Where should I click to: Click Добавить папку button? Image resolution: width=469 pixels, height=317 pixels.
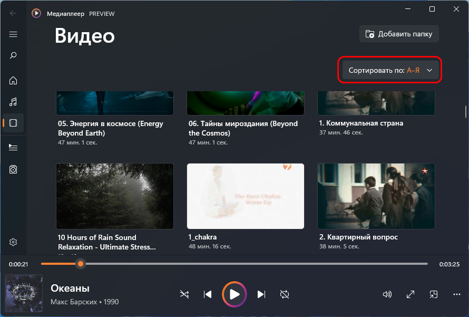tap(399, 34)
